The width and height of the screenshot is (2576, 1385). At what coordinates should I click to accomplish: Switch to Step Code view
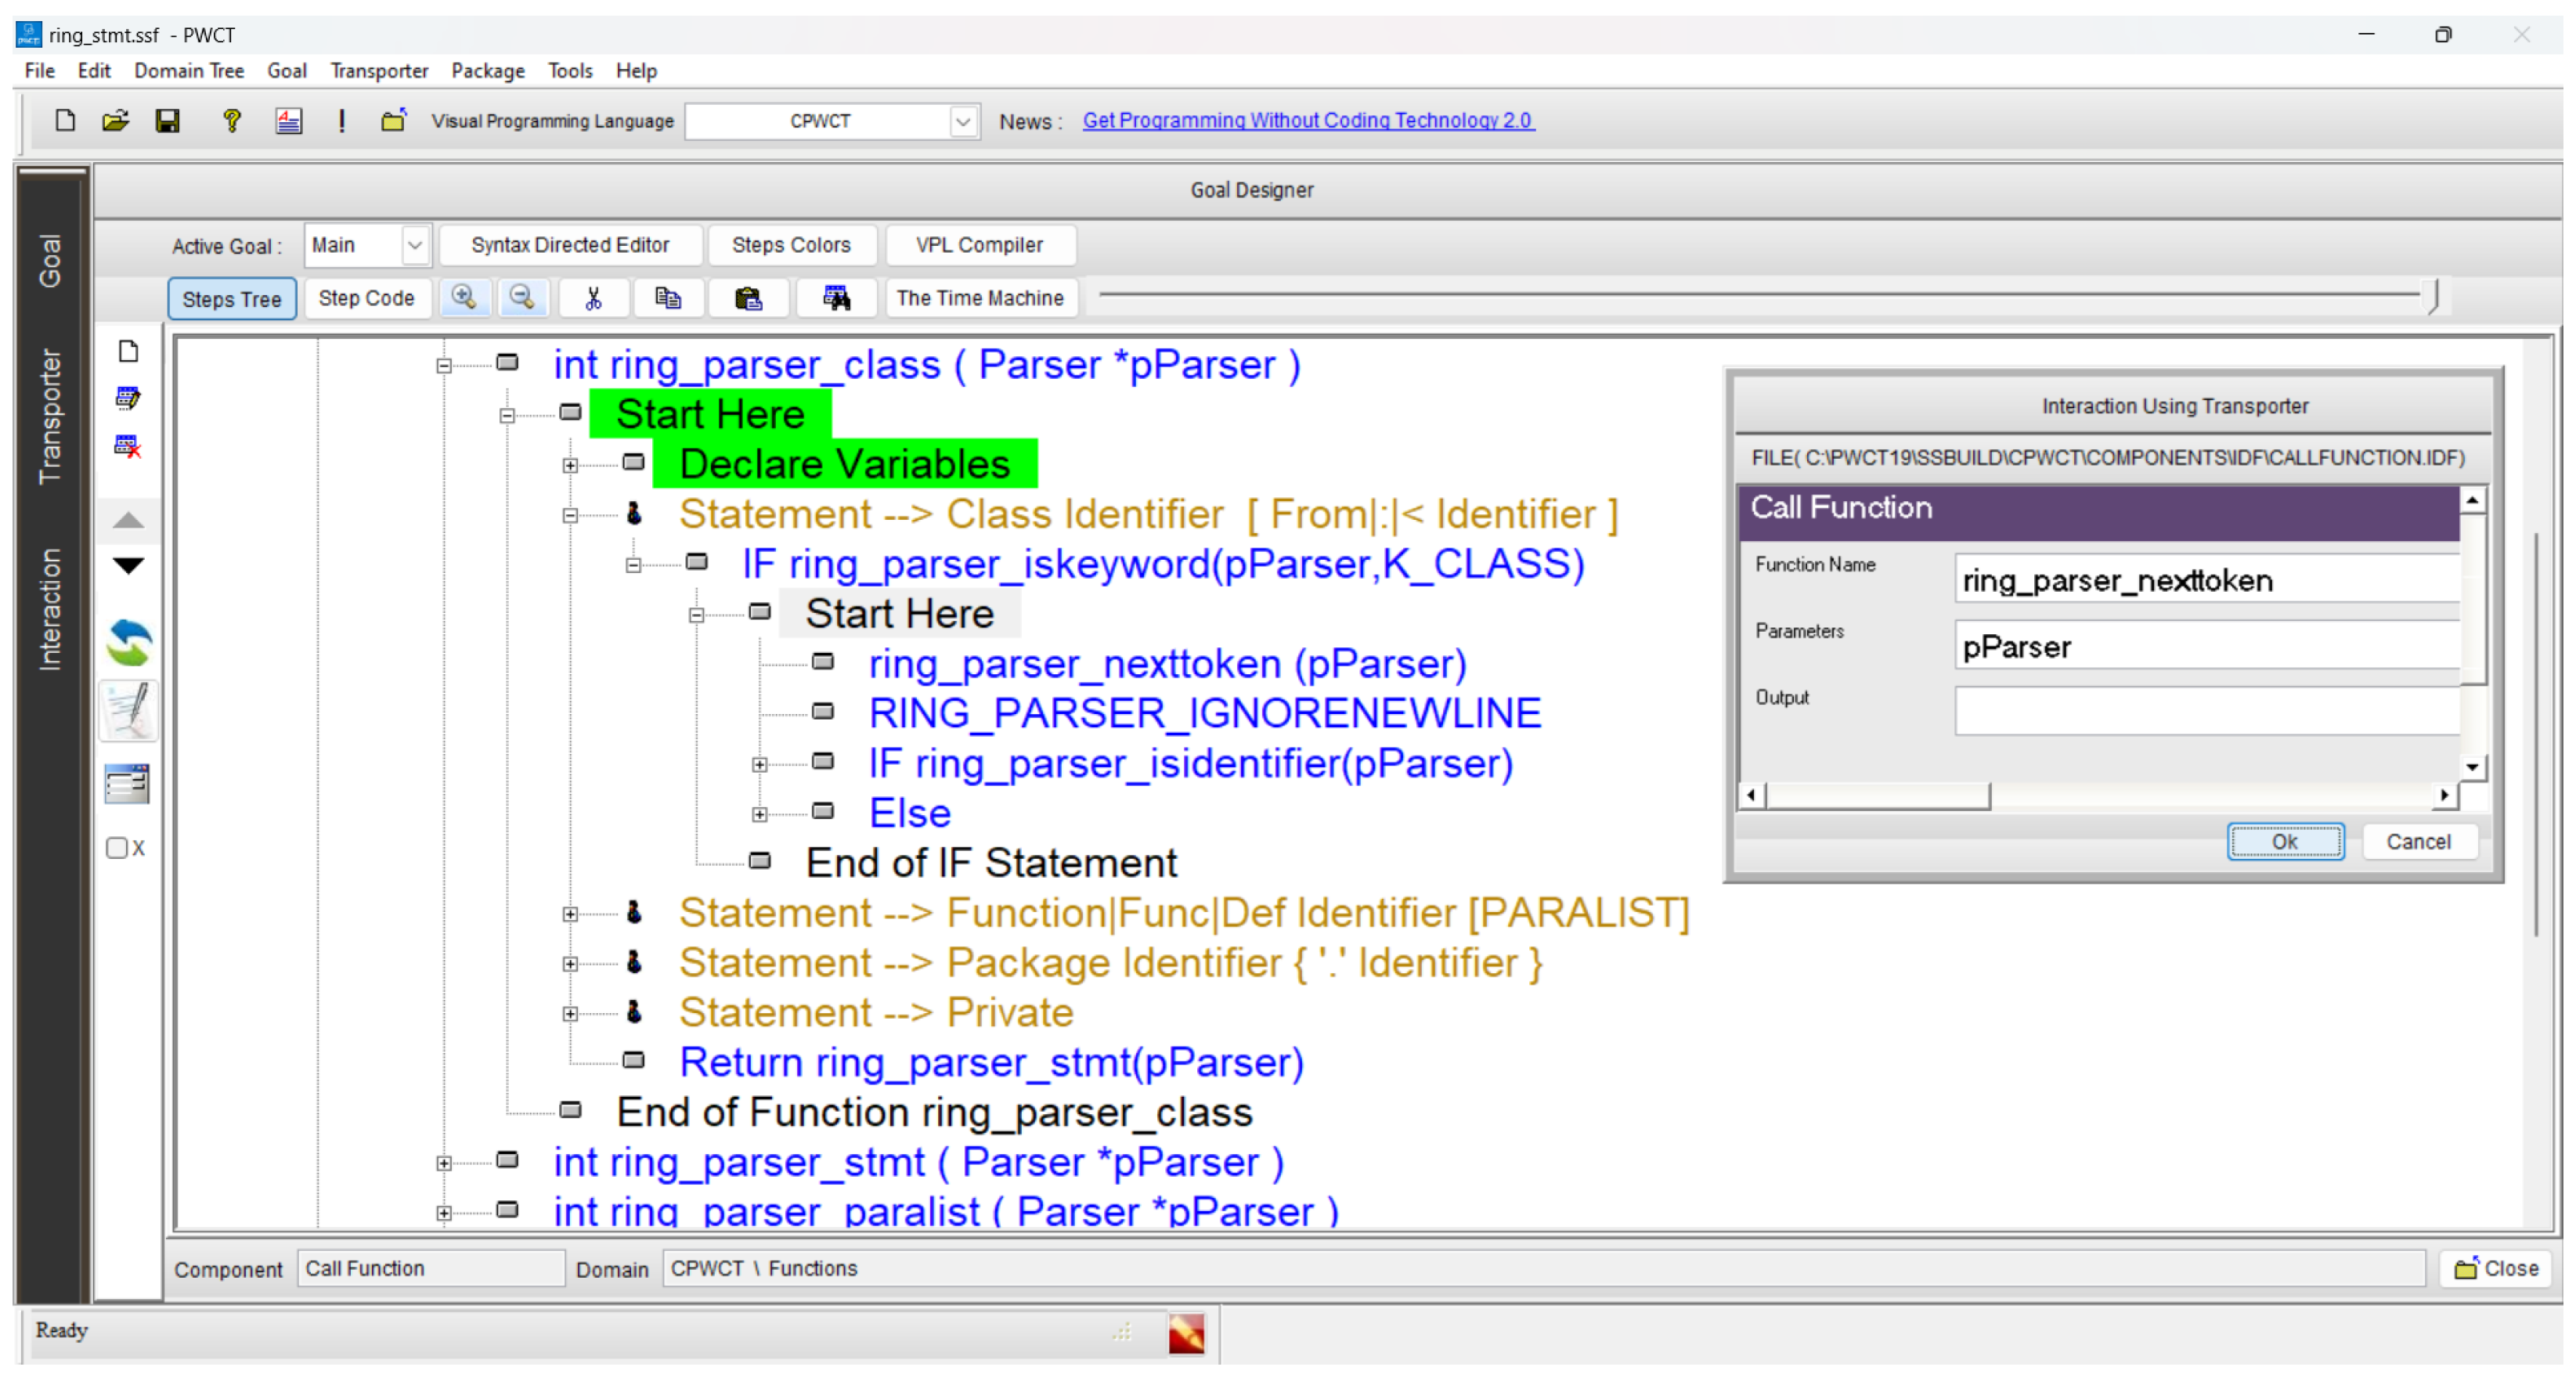click(x=366, y=298)
